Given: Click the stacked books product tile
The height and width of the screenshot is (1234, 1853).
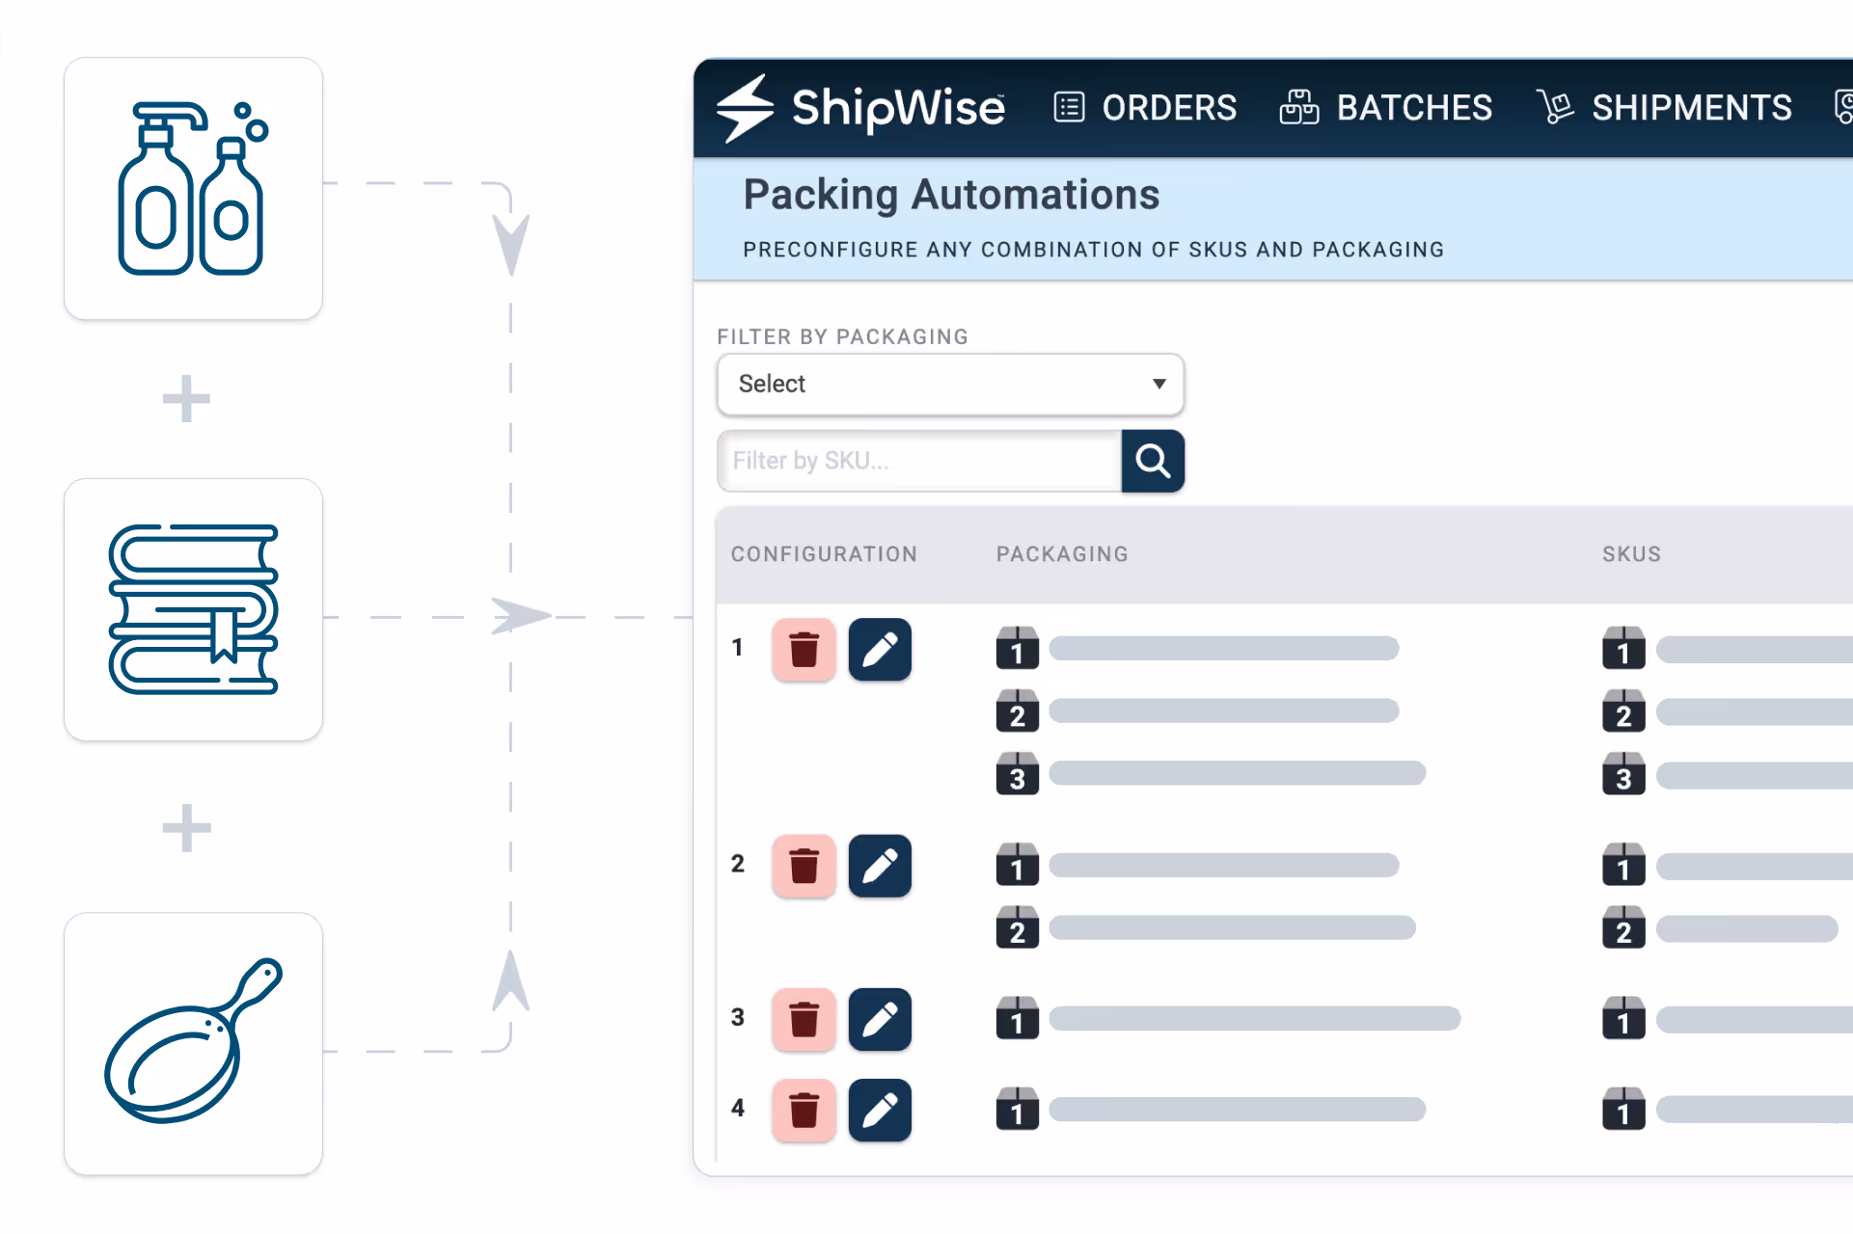Looking at the screenshot, I should point(193,609).
